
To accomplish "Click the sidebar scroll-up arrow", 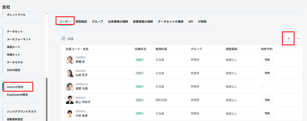I will 46,13.
